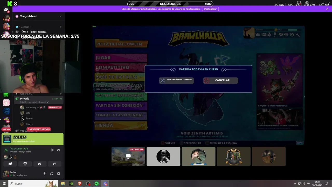This screenshot has width=332, height=187.
Task: Add channel to General category
Action: (x=61, y=27)
